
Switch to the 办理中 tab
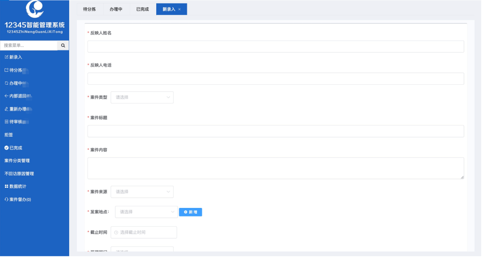(x=116, y=9)
